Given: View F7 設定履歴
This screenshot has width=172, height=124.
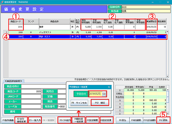Looking at the screenshot, I should pyautogui.click(x=92, y=120).
